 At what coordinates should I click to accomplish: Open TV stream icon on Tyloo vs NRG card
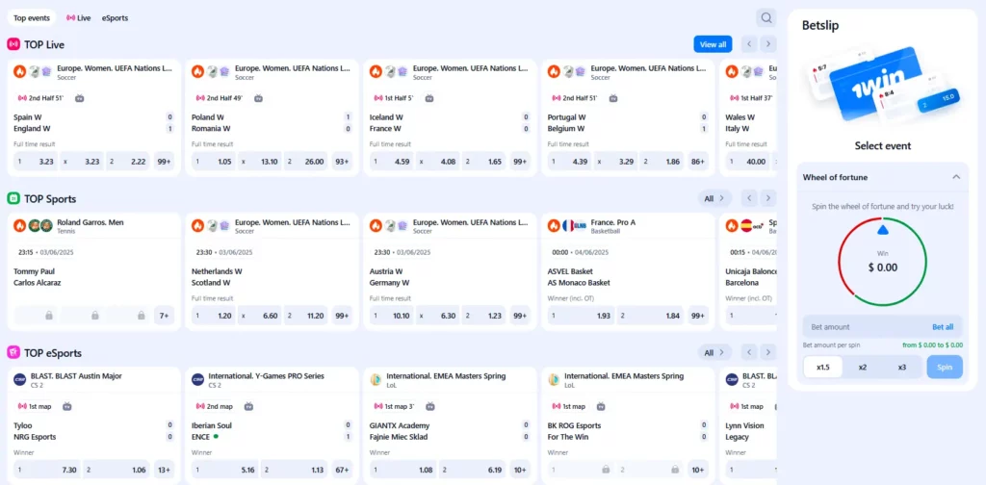pyautogui.click(x=66, y=406)
